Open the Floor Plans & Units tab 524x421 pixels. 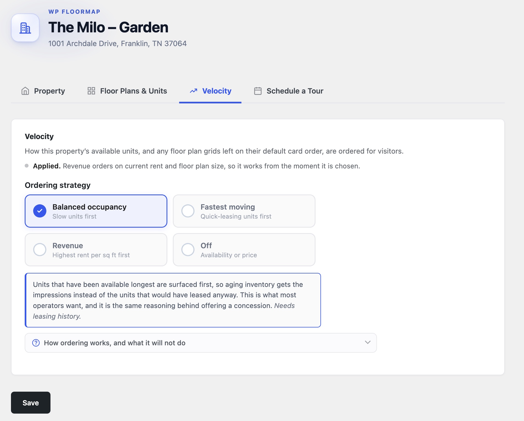coord(127,91)
